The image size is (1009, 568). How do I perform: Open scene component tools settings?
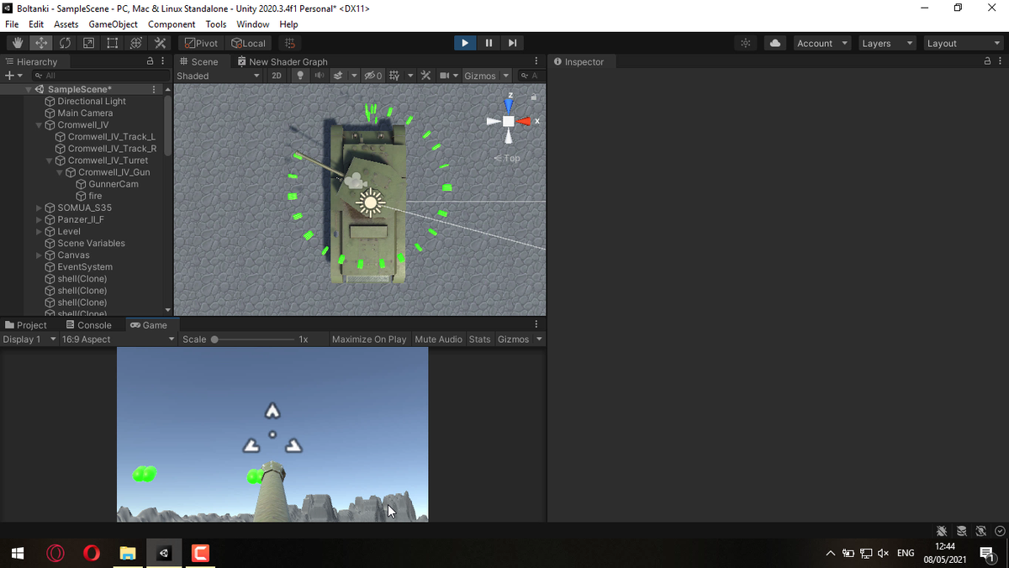pyautogui.click(x=425, y=76)
